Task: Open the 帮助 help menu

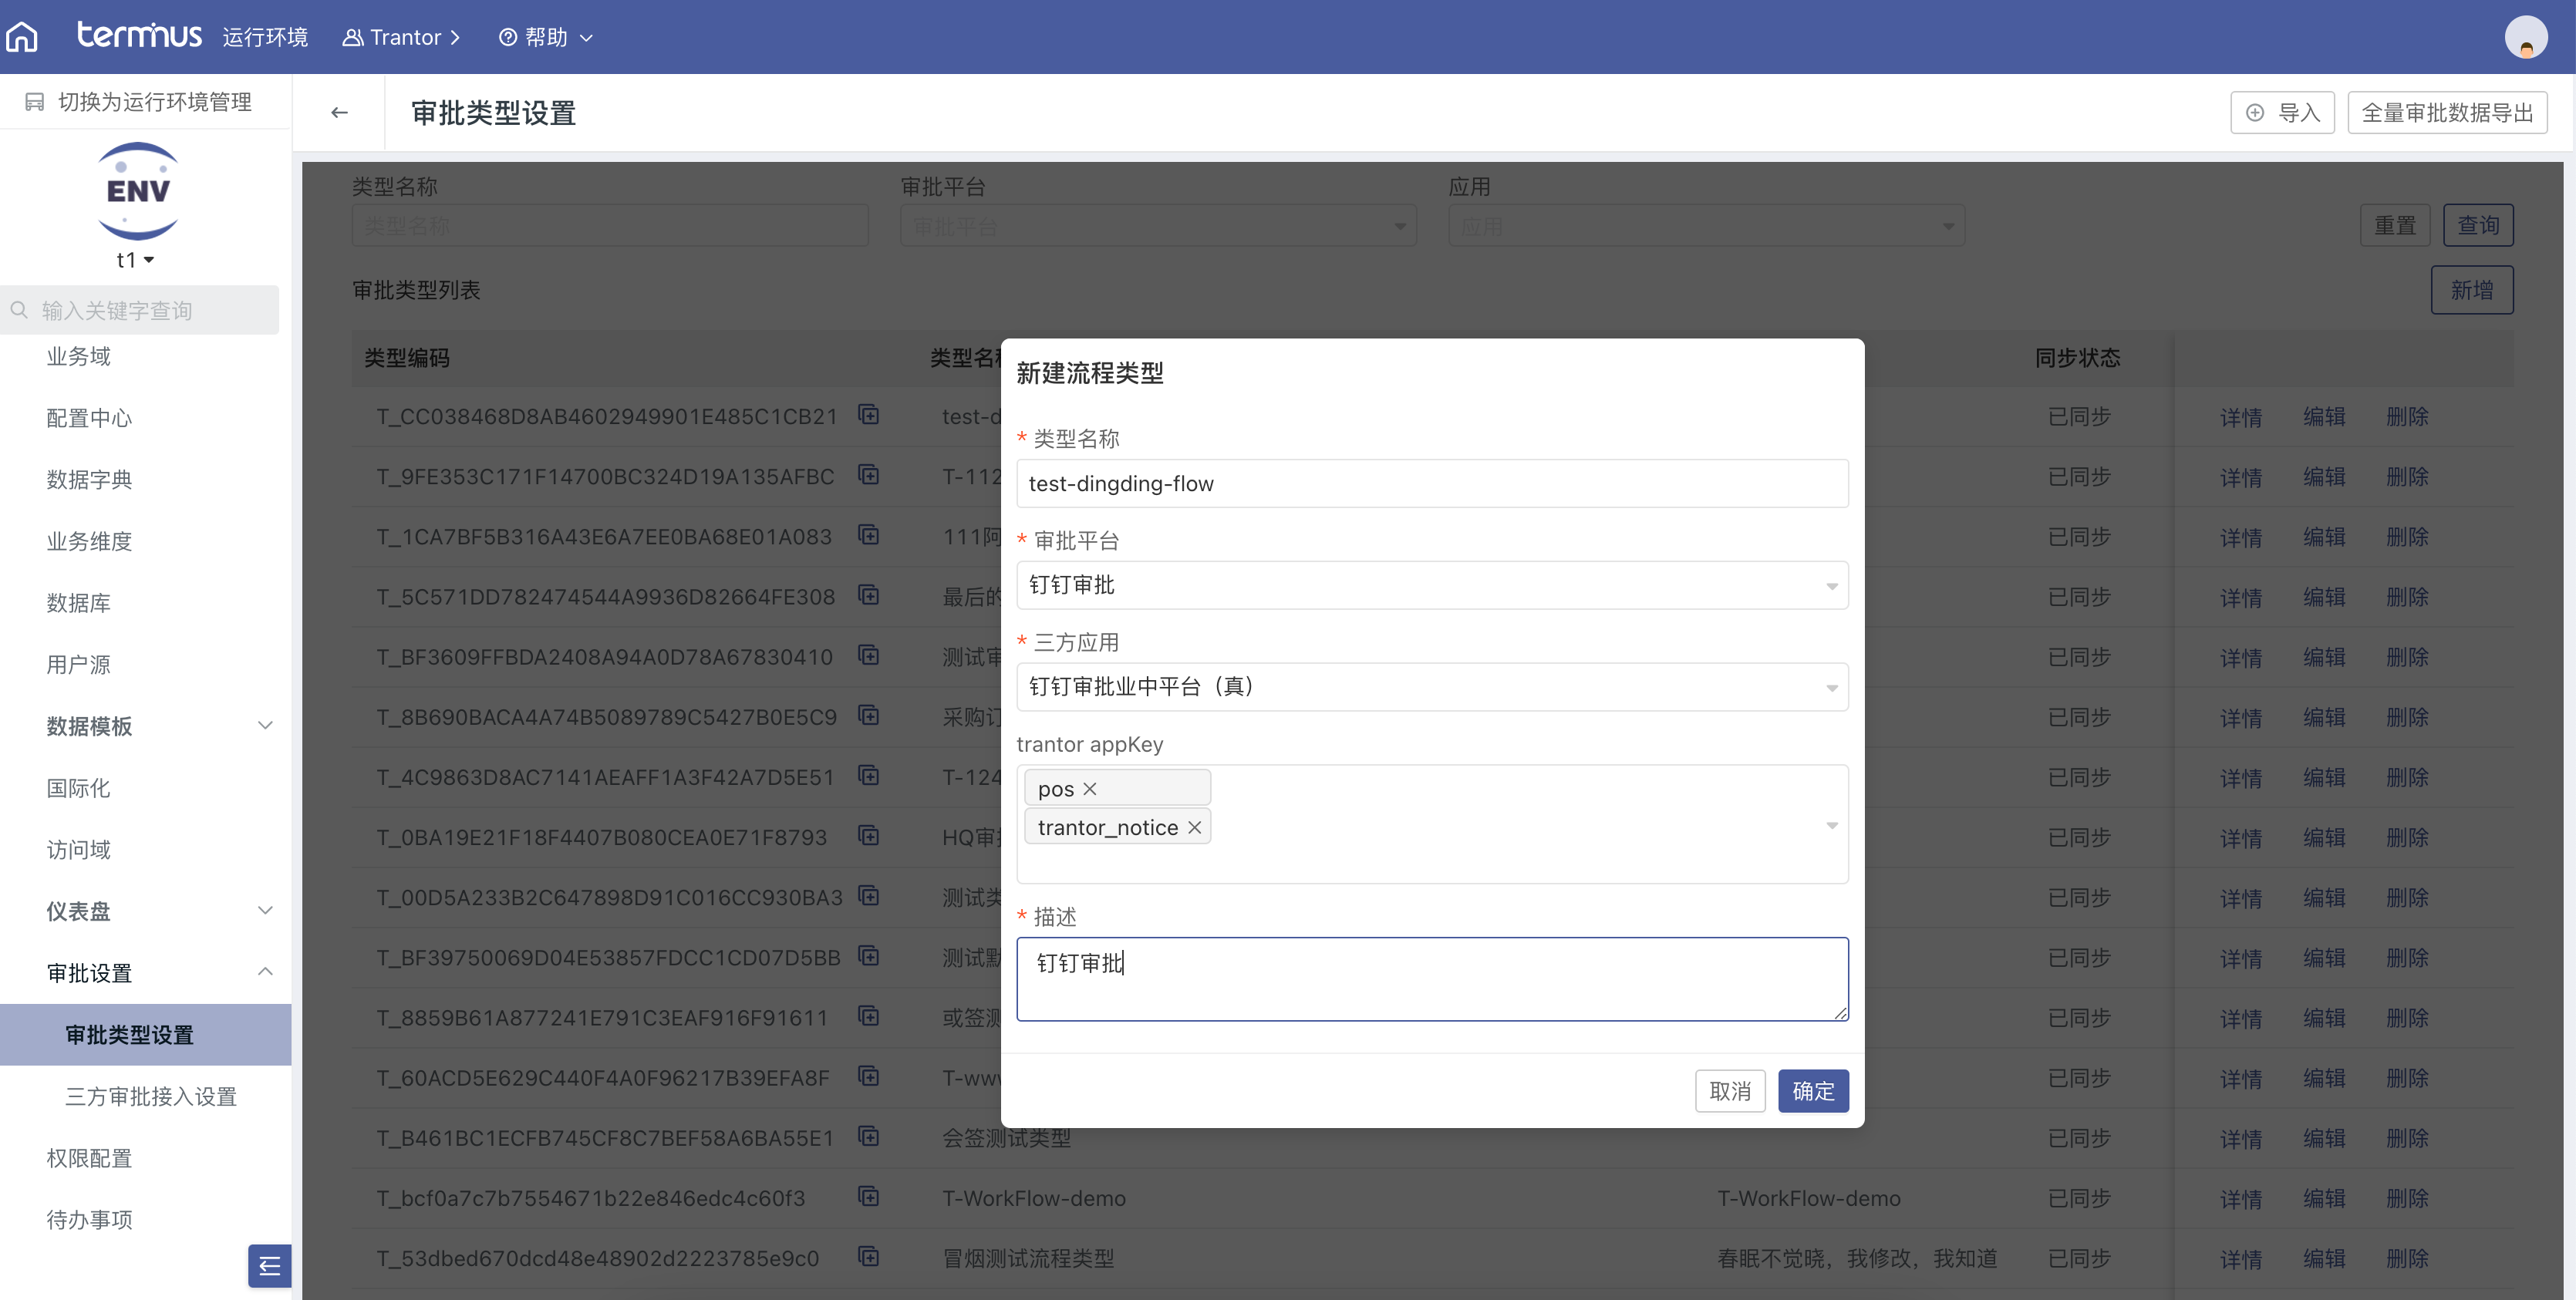Action: [546, 37]
